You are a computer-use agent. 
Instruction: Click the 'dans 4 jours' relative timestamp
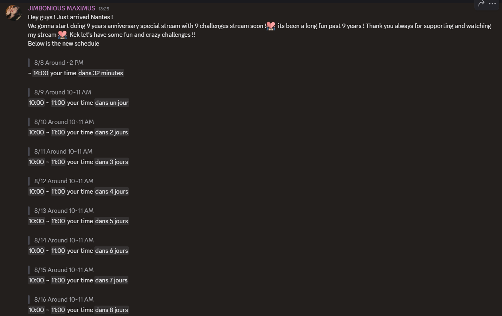[112, 192]
